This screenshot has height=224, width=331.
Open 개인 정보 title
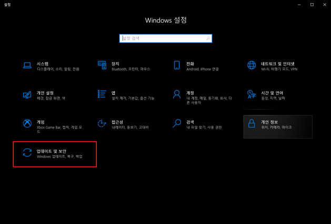269,122
